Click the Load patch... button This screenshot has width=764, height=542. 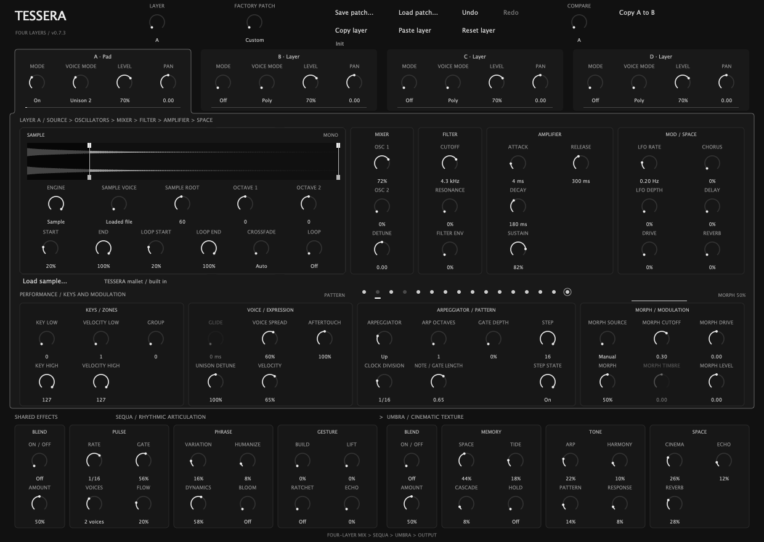pyautogui.click(x=418, y=12)
